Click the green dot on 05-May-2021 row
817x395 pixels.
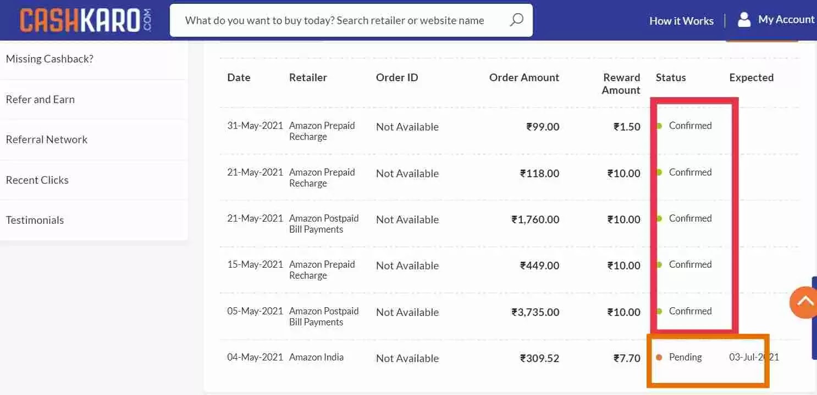tap(659, 311)
